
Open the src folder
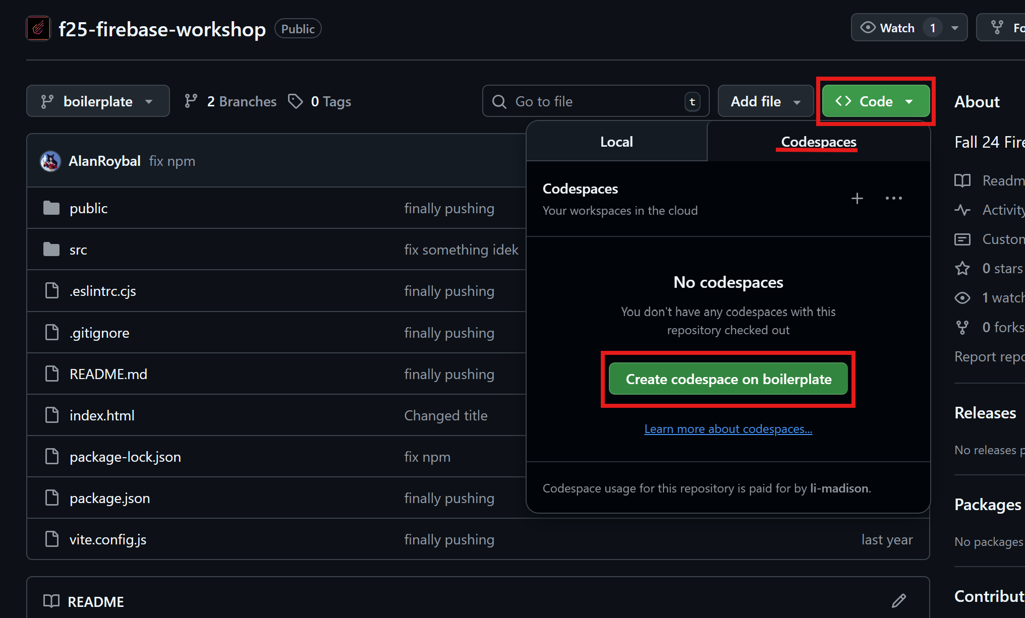click(x=78, y=250)
